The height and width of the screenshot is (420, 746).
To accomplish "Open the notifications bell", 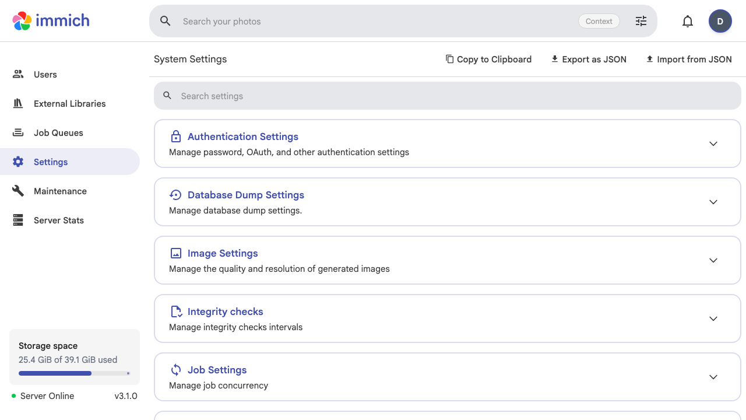I will pos(688,22).
